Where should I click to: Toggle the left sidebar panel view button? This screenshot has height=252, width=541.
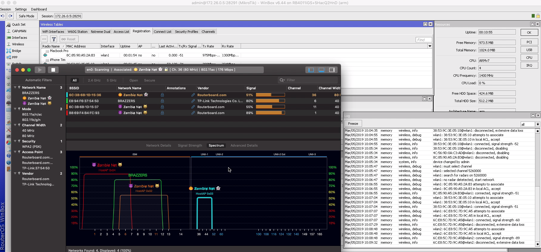(311, 70)
